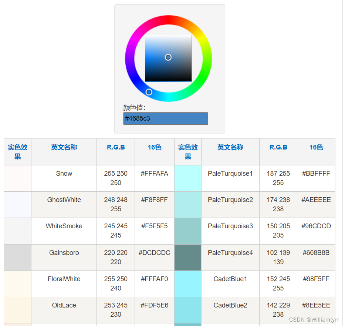Click the #BBFFFF hex value
345x326 pixels.
316,174
